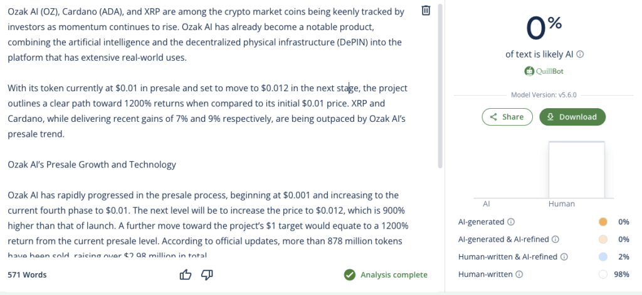Click the QuillBot logo
Screen dimensions: 642x295
tap(543, 71)
